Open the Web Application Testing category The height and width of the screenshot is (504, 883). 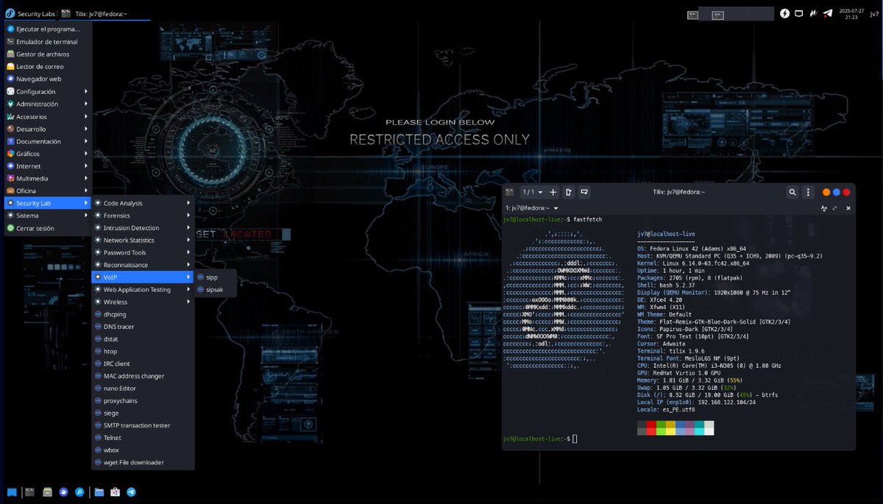143,289
